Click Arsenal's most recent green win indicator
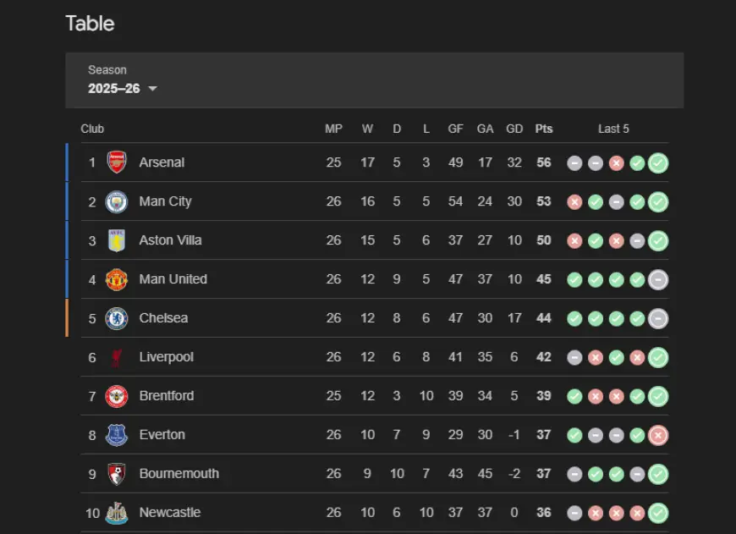Viewport: 736px width, 534px height. click(x=658, y=162)
